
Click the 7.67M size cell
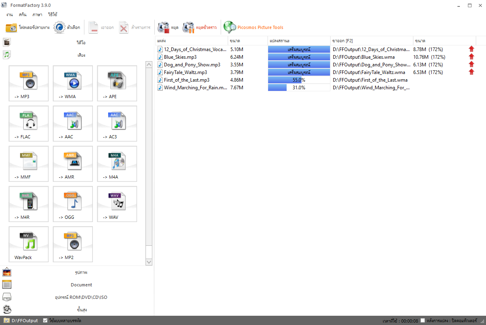[x=237, y=88]
